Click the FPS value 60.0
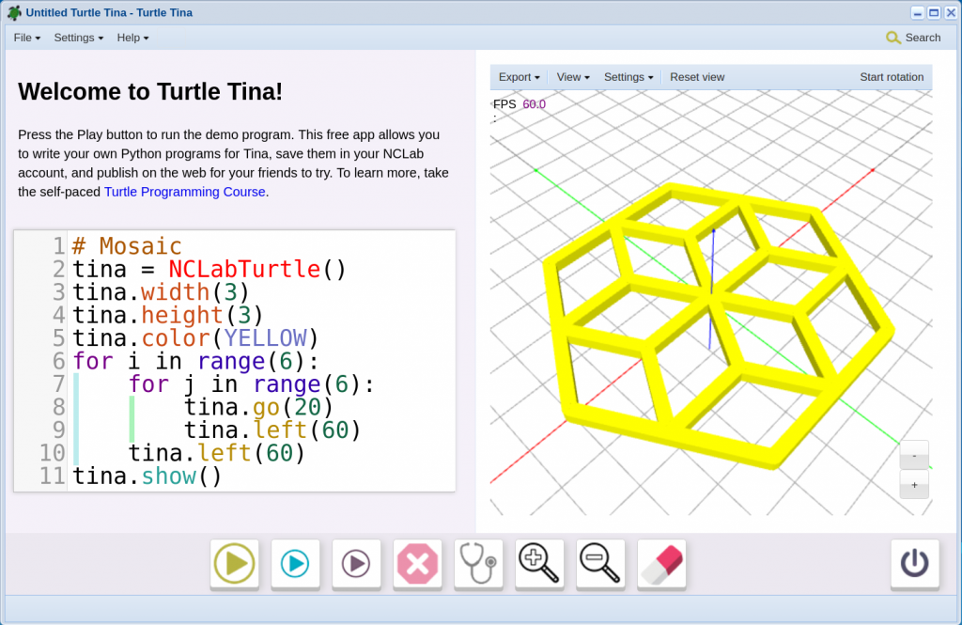Image resolution: width=962 pixels, height=625 pixels. pos(534,104)
